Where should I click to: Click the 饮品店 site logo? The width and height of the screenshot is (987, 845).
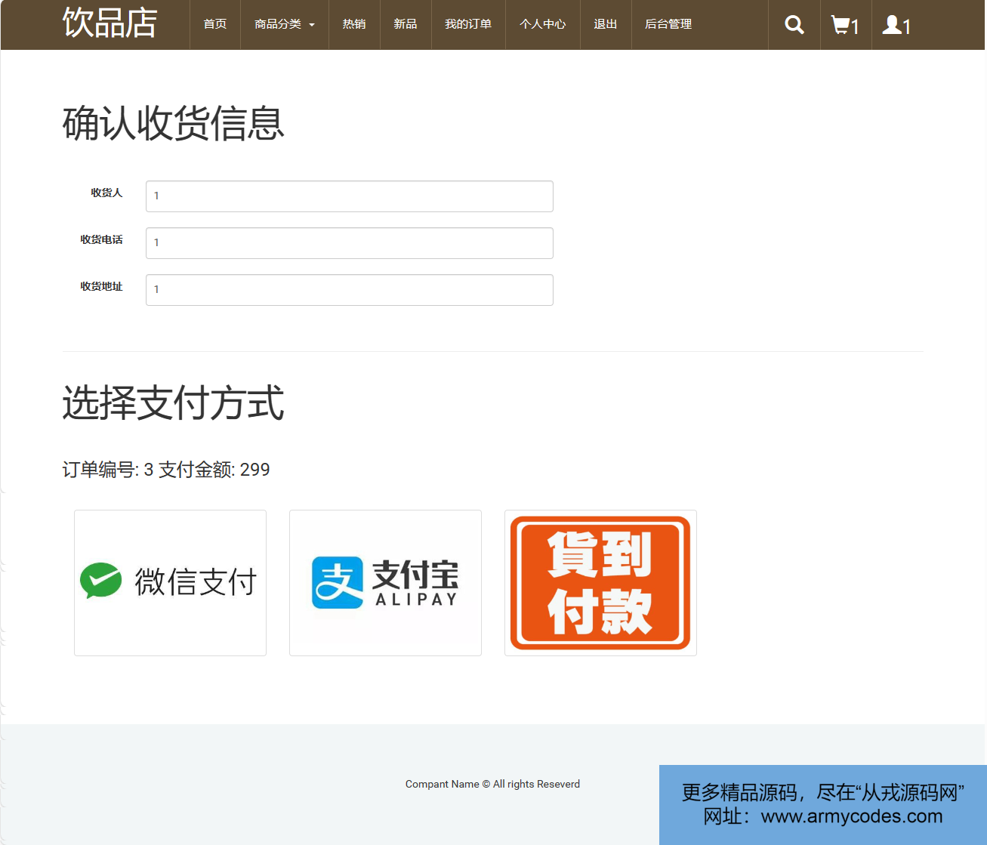(x=110, y=23)
